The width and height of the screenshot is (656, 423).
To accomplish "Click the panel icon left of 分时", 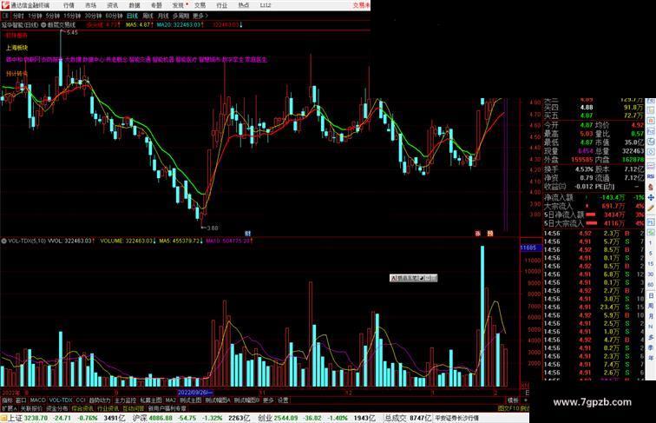I will coord(6,16).
